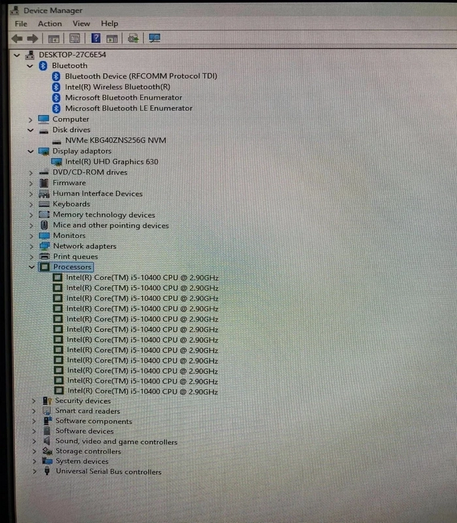
Task: Select the first i5-10400 CPU entry
Action: click(x=142, y=277)
